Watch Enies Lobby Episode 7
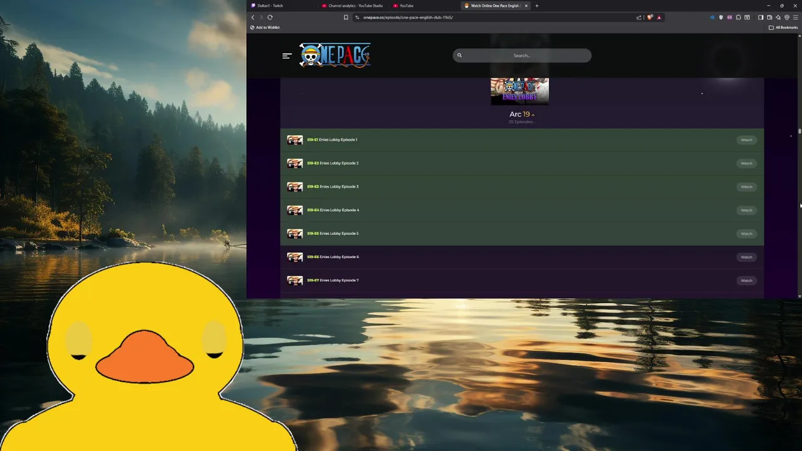 (x=746, y=280)
